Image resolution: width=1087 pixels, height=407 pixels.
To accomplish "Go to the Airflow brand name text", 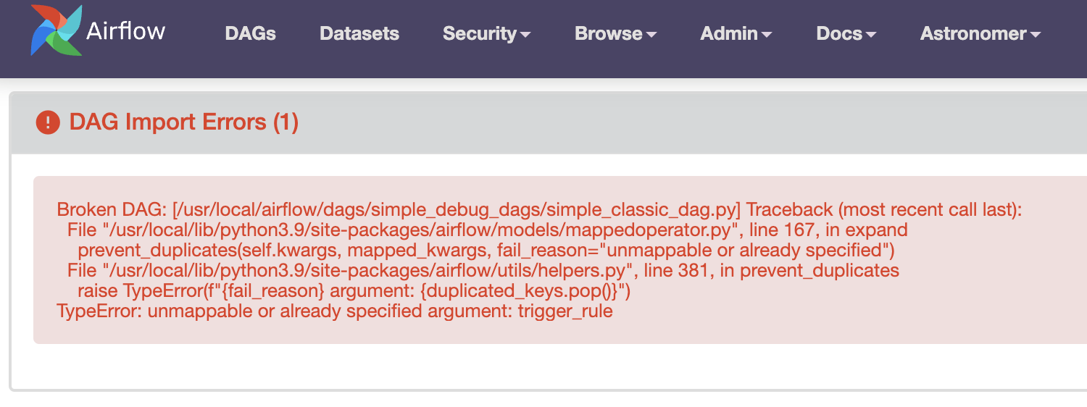I will 125,30.
